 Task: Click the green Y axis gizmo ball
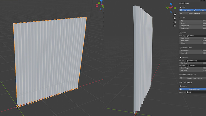tap(167, 8)
